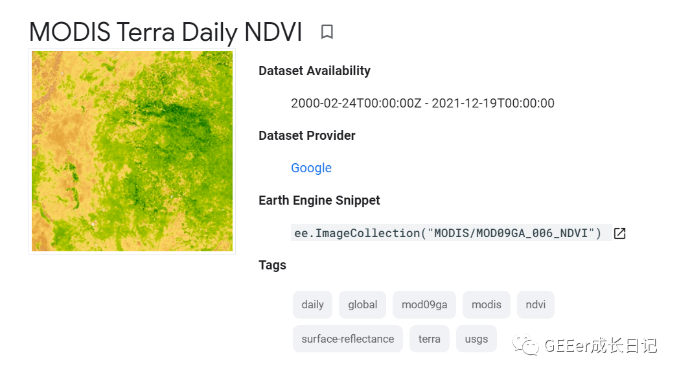The height and width of the screenshot is (375, 679).
Task: Click the dataset availability date range
Action: [422, 103]
